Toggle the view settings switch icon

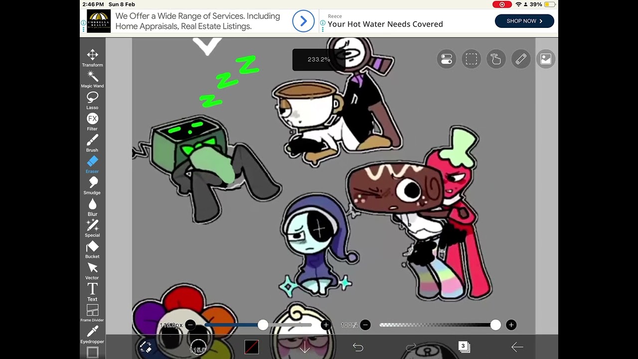(x=447, y=59)
